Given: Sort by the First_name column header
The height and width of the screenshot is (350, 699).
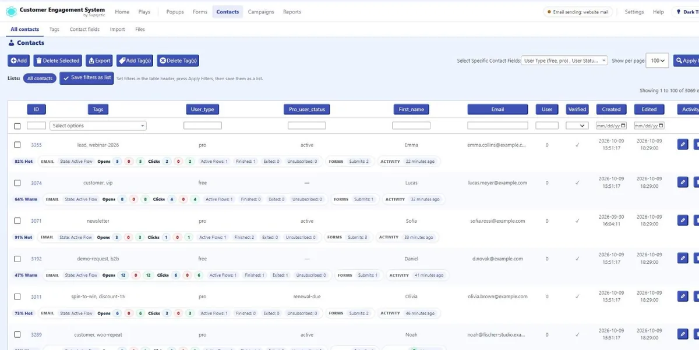Looking at the screenshot, I should click(411, 109).
